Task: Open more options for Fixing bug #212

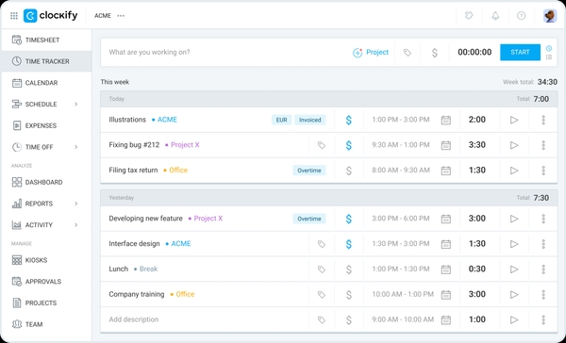Action: [x=543, y=145]
